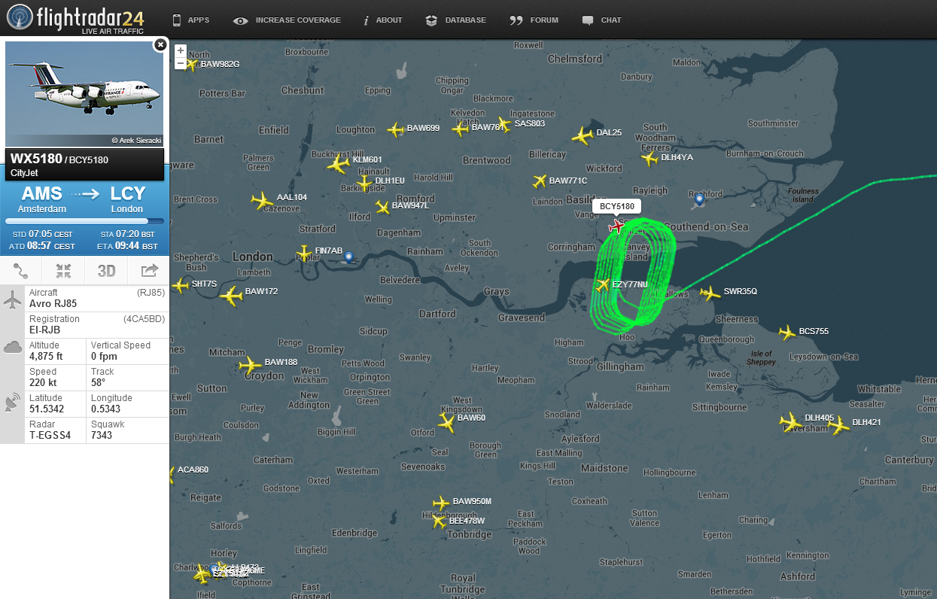Click the flight number WX5180 heading

(36, 159)
